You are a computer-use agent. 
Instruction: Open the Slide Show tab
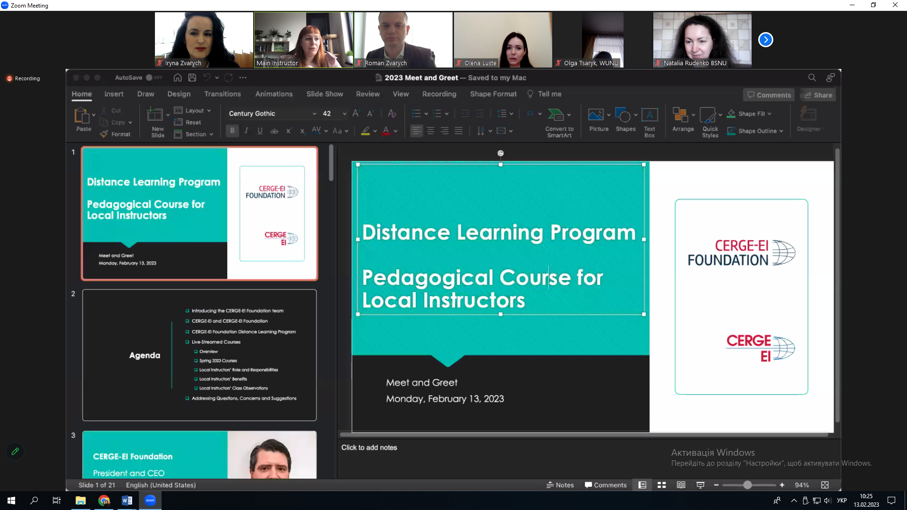325,94
